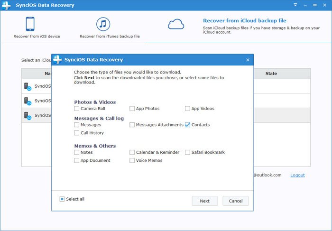Open the title bar dropdown menu icon
The image size is (332, 231).
point(295,5)
